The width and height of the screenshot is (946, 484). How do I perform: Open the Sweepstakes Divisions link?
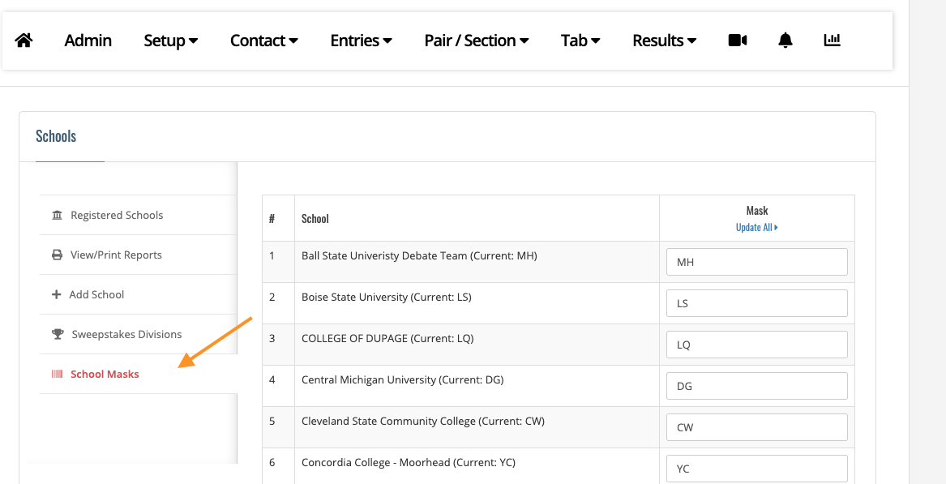coord(126,335)
